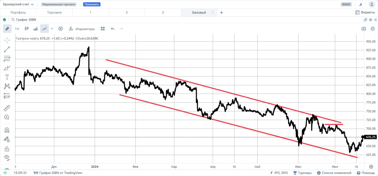This screenshot has height=176, width=378.
Task: Toggle the magnet snap mode
Action: coord(7,130)
